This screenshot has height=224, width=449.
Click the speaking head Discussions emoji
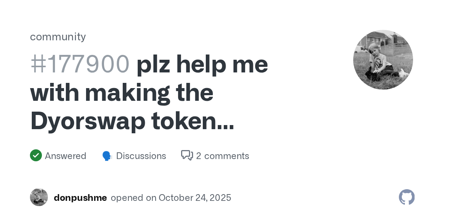click(x=107, y=156)
